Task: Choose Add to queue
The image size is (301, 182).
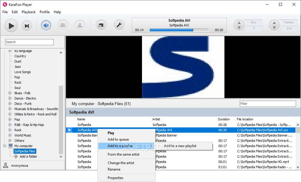Action: [x=126, y=139]
